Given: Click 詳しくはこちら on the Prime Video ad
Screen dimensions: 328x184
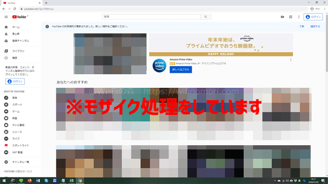Looking at the screenshot, I should tap(181, 70).
